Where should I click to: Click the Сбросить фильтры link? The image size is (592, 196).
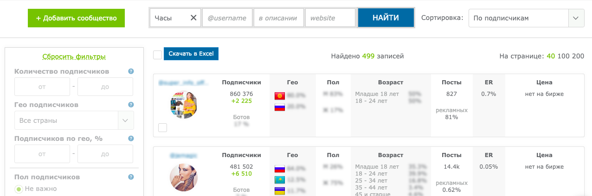(74, 57)
